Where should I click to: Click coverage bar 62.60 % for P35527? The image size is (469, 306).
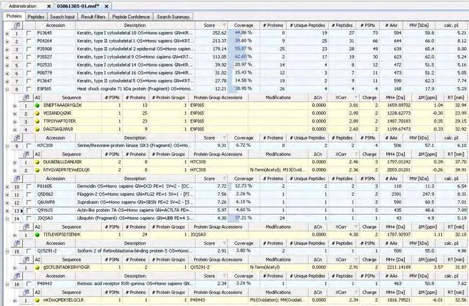(243, 57)
